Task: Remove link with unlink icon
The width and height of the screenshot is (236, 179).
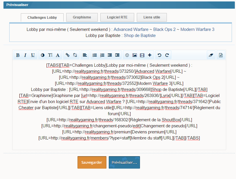Action: (x=75, y=55)
